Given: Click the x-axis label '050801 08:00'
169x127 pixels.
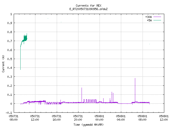Looking at the screenshot, I should [142, 118].
